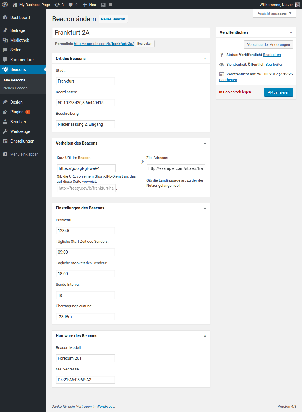This screenshot has width=302, height=412.
Task: Click the Vorschau der Änderungen button
Action: click(268, 44)
